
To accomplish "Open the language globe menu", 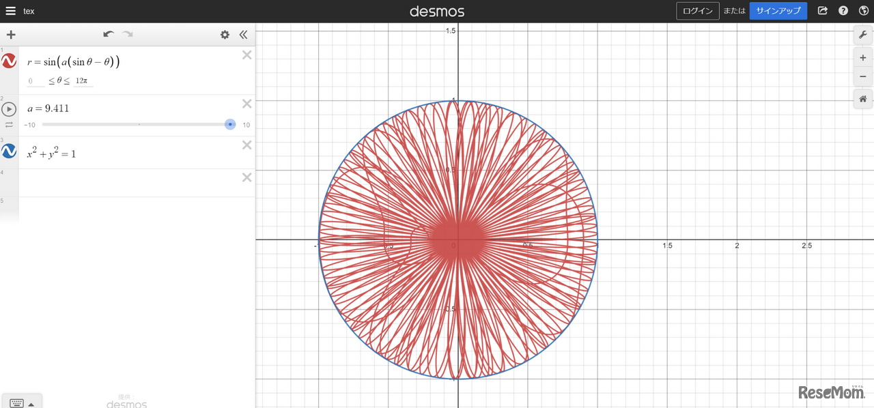I will [863, 11].
